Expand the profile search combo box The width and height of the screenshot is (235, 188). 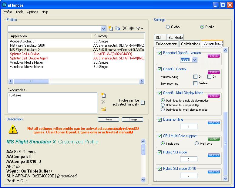(x=103, y=29)
